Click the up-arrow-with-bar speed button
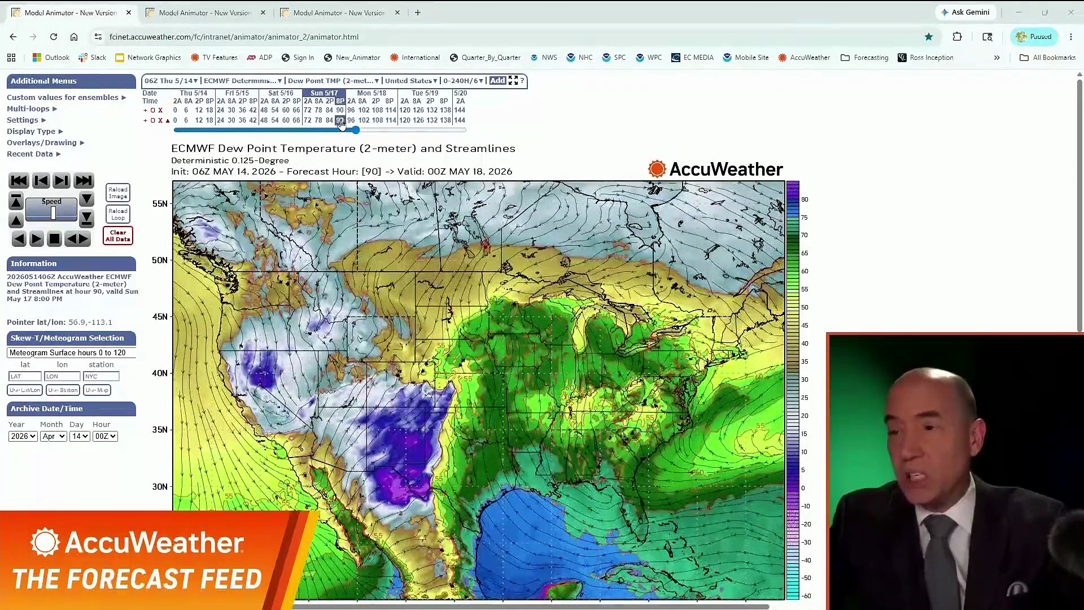 (16, 201)
